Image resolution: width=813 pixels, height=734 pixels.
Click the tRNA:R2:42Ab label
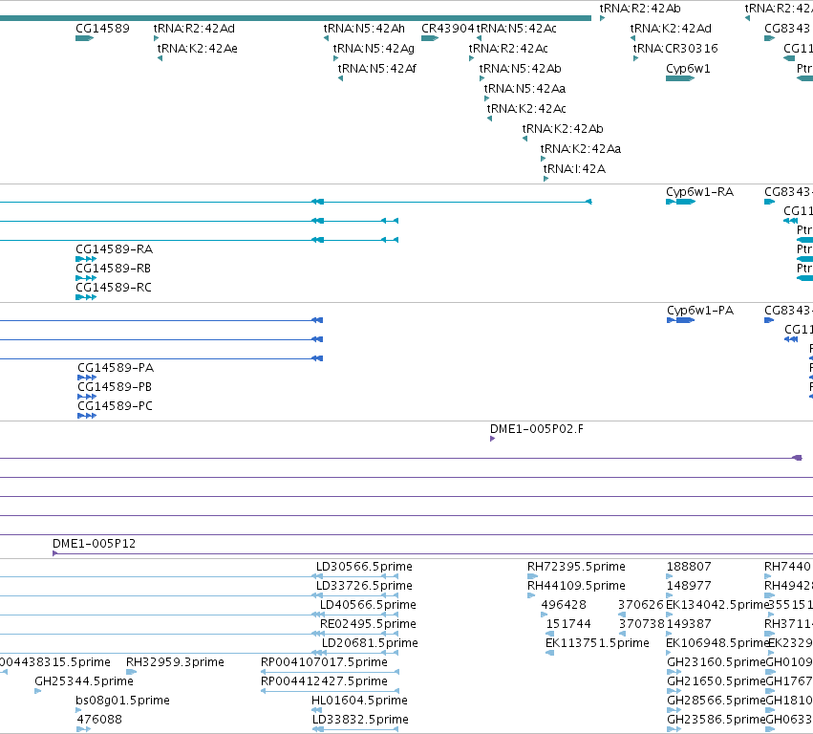click(640, 9)
